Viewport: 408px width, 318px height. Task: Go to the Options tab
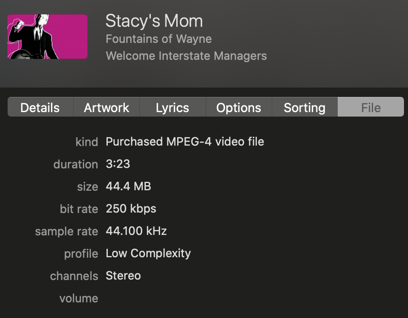coord(239,107)
